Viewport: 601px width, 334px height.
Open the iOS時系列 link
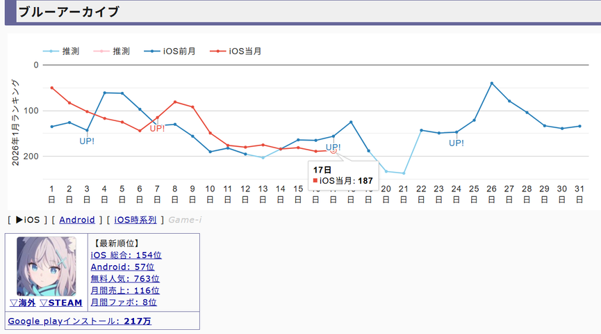(135, 220)
